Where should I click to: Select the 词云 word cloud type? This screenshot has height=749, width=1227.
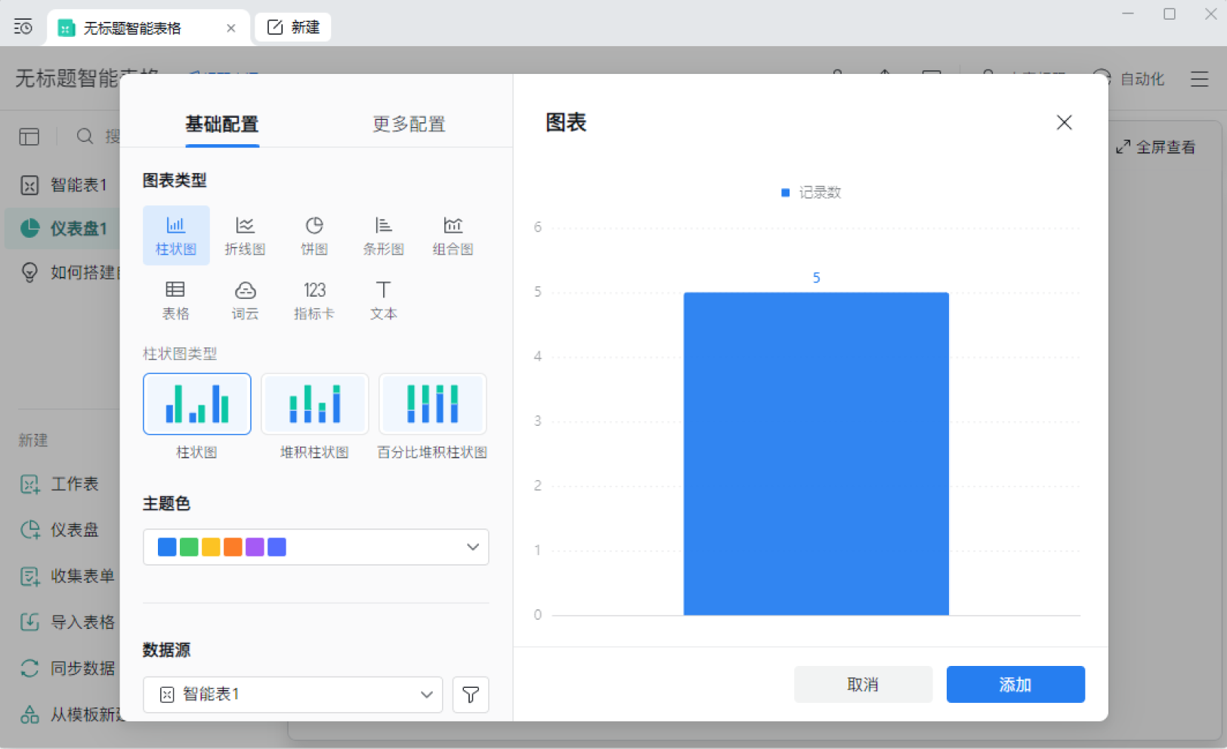pyautogui.click(x=245, y=300)
